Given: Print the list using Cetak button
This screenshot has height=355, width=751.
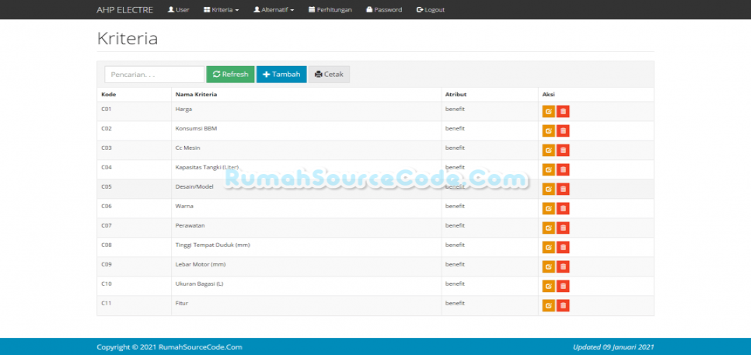Looking at the screenshot, I should click(x=329, y=75).
